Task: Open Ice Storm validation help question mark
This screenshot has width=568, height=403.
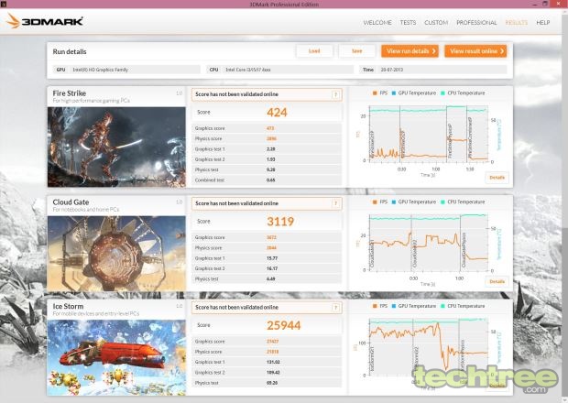Action: click(x=336, y=308)
